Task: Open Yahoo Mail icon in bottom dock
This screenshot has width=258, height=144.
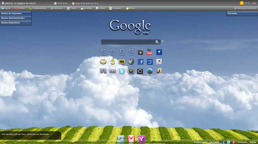Action: tap(141, 139)
